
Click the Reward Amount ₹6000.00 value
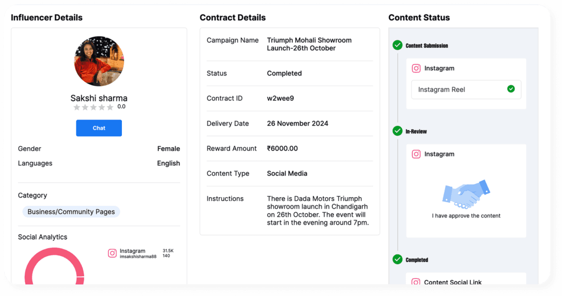[282, 148]
